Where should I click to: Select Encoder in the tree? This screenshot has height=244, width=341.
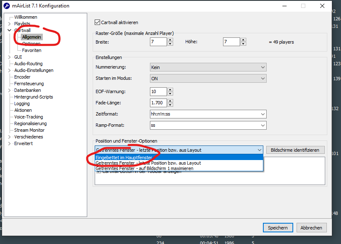[22, 77]
